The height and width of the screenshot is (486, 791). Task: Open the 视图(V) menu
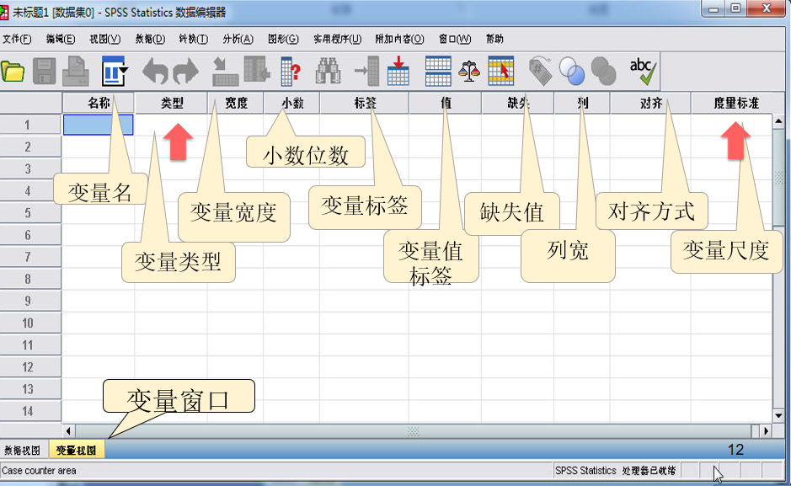pyautogui.click(x=105, y=39)
